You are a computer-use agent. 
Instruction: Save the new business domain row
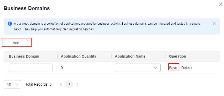coord(173,68)
